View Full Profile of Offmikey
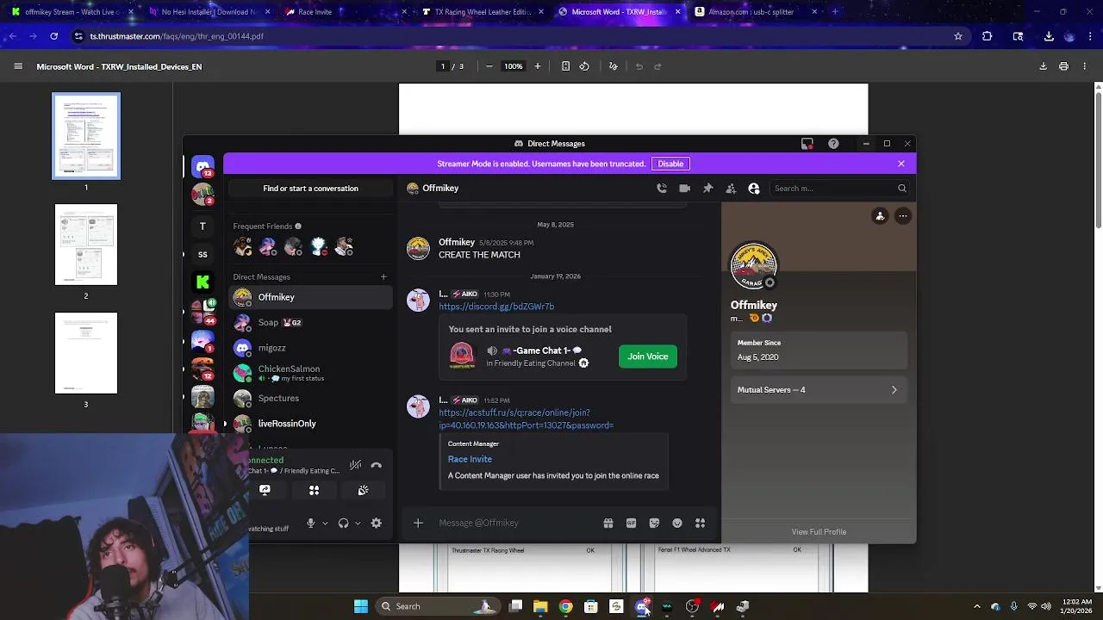This screenshot has height=620, width=1103. tap(819, 532)
